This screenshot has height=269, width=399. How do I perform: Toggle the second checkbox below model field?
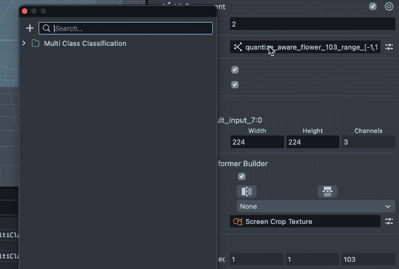pyautogui.click(x=235, y=84)
